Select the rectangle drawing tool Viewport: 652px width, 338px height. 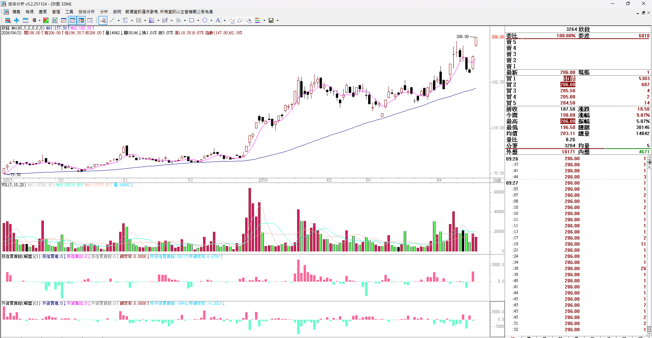click(192, 20)
